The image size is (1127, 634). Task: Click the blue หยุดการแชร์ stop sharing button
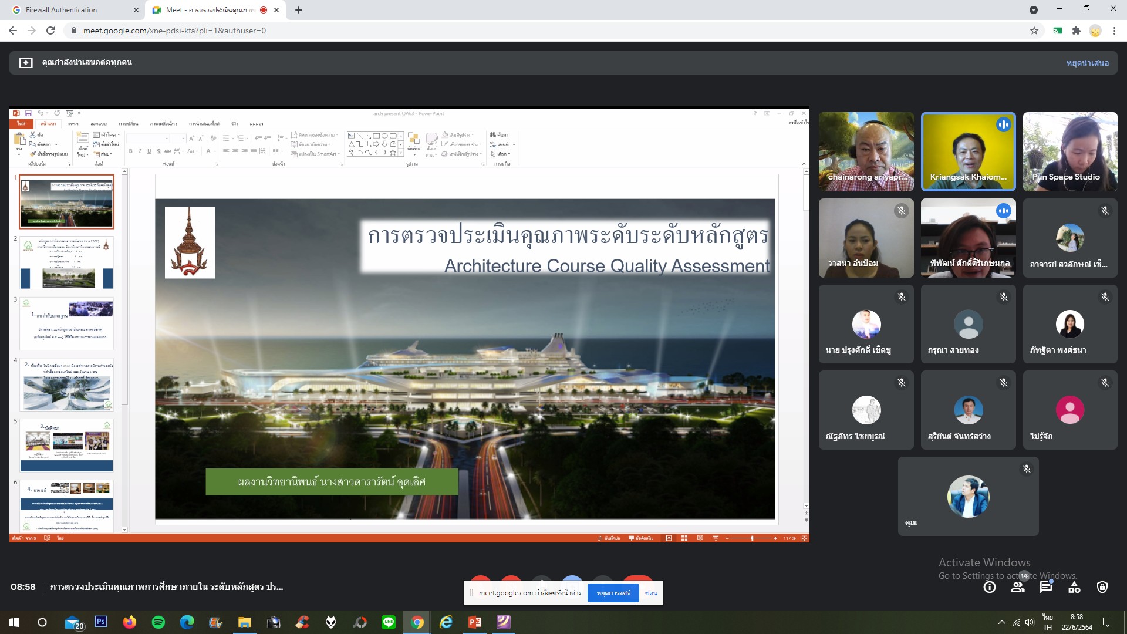(x=613, y=593)
